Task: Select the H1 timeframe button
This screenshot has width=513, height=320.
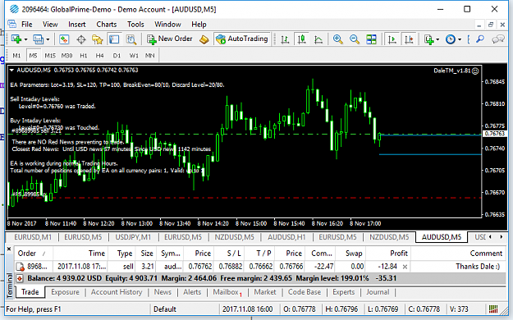Action: tap(84, 56)
